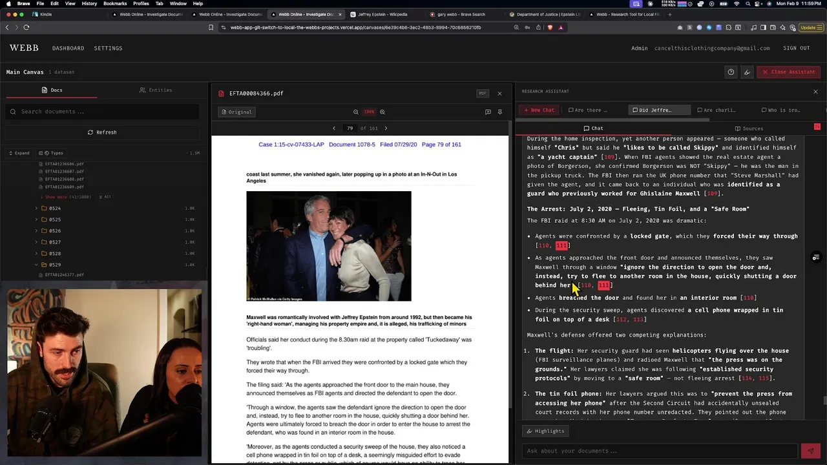Toggle the browser sidebar panel icon
827x465 pixels.
pos(763,27)
